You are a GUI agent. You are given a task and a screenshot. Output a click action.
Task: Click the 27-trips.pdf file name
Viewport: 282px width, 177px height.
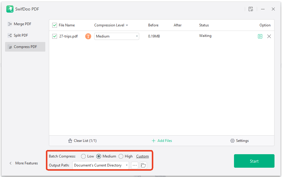click(x=68, y=36)
